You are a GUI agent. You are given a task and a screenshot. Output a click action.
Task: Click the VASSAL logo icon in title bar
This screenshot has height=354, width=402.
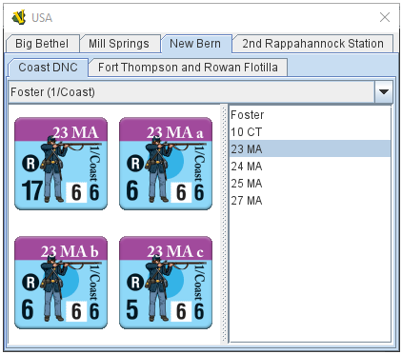[19, 17]
